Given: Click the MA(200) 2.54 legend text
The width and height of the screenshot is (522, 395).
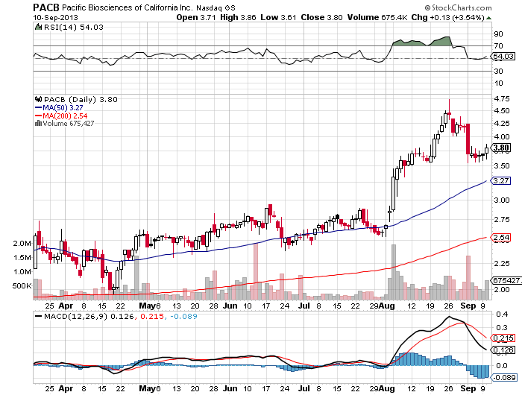Looking at the screenshot, I should [65, 116].
